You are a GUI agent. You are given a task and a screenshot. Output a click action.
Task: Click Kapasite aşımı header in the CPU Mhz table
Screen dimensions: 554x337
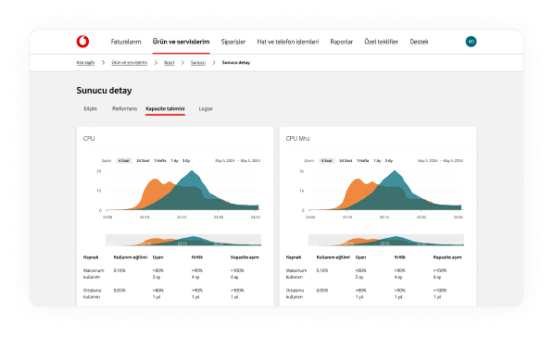point(447,257)
